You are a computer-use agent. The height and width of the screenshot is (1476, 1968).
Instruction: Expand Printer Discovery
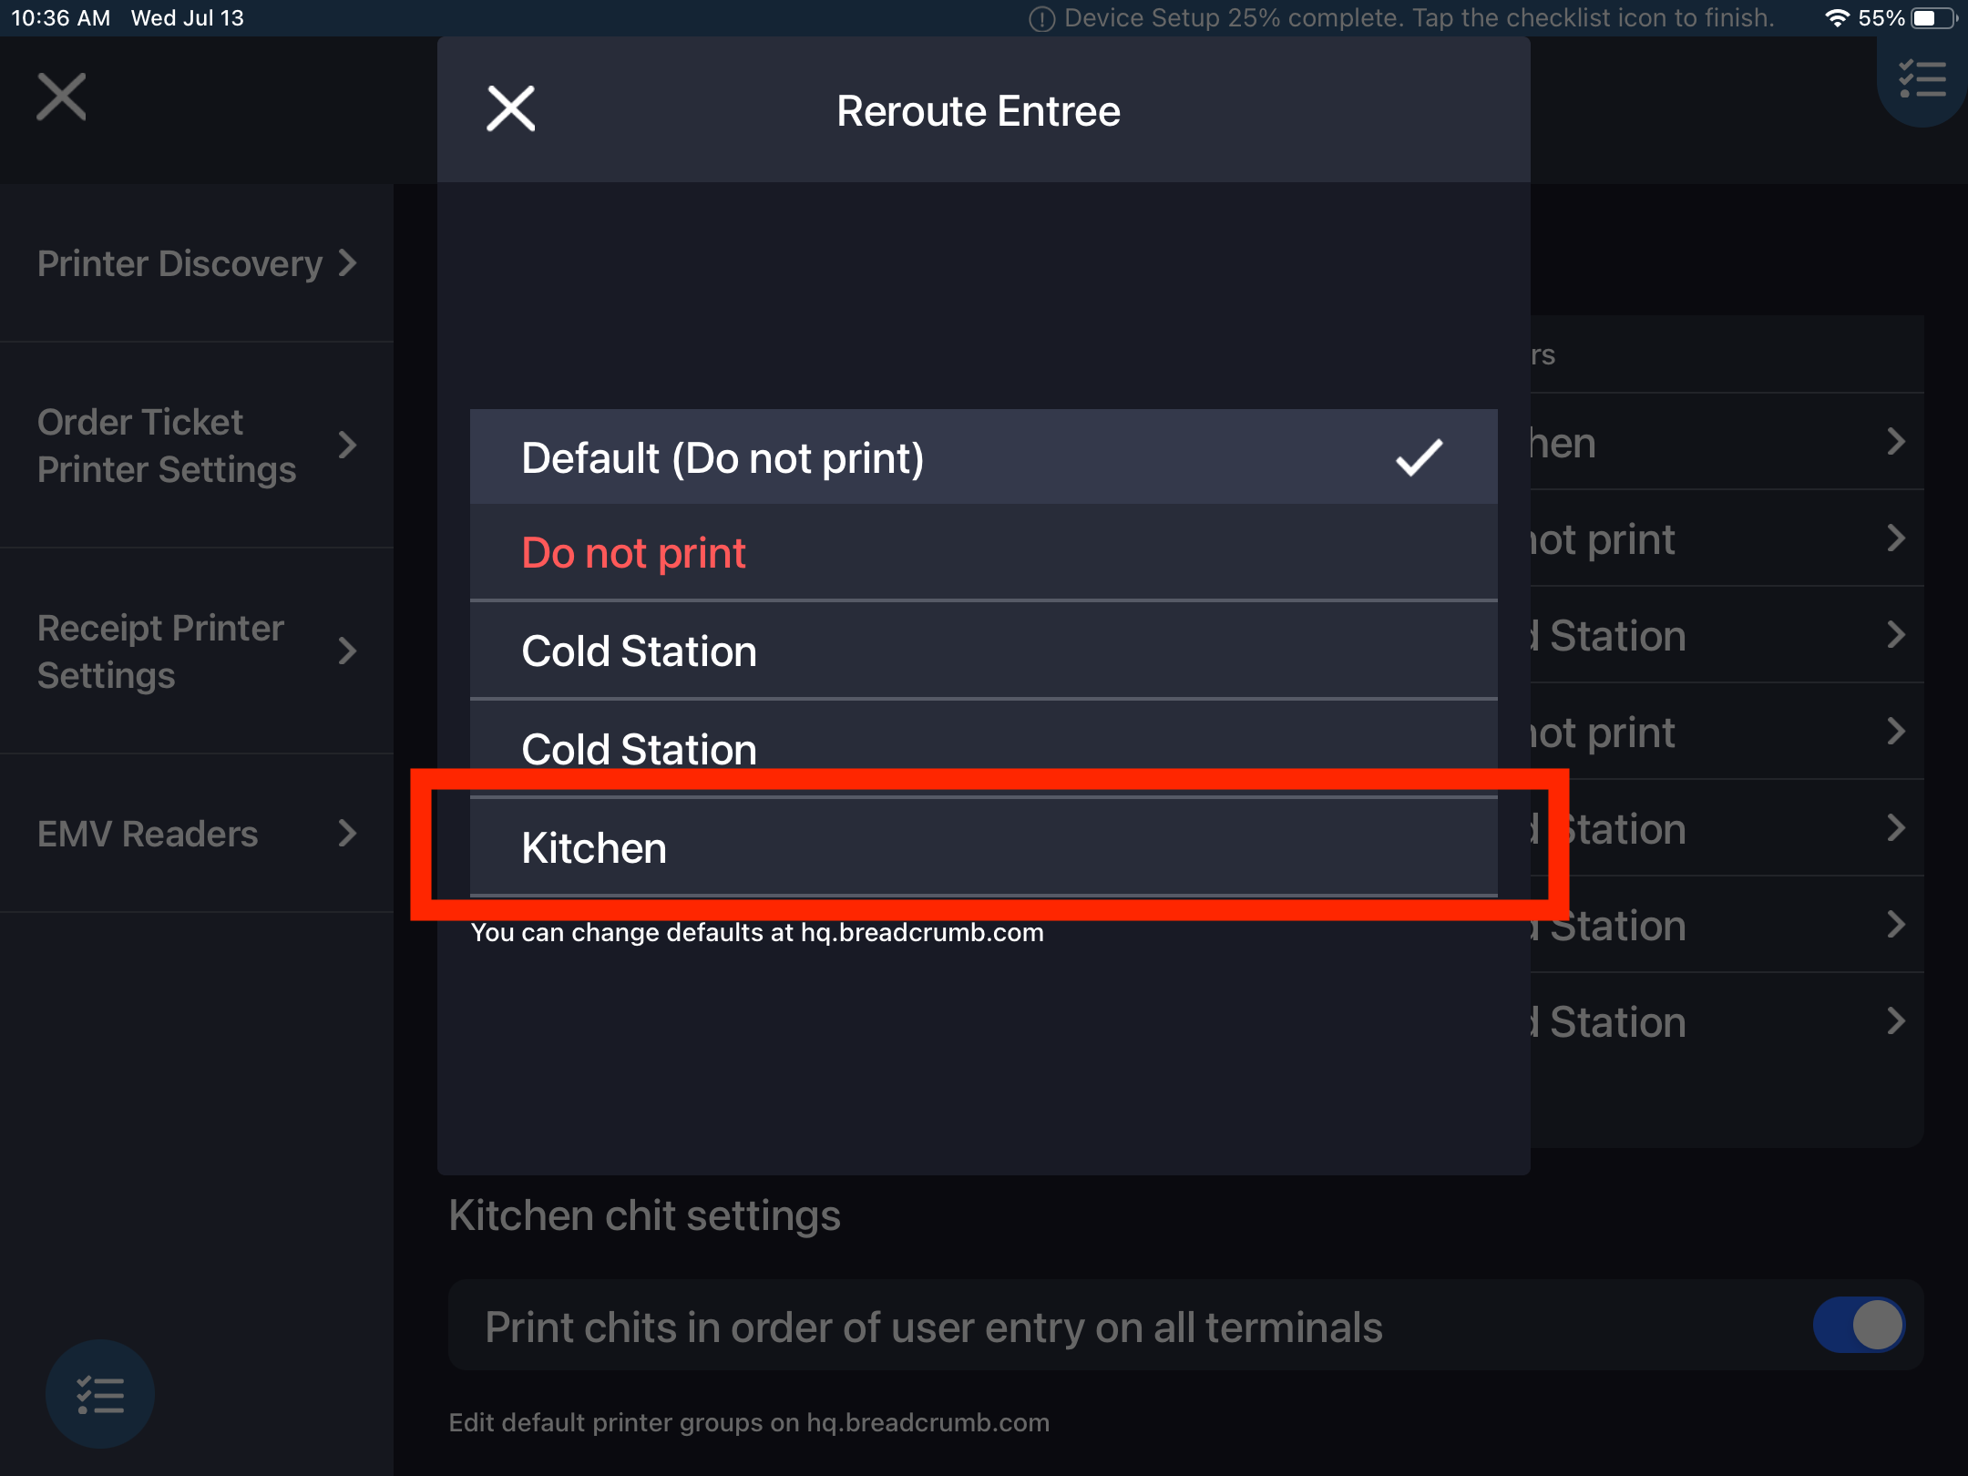coord(180,263)
